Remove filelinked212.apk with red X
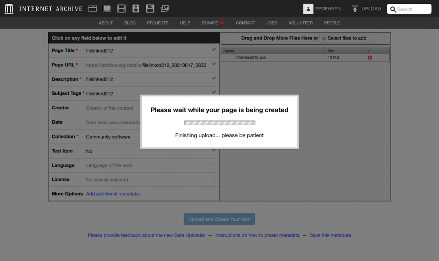 [370, 57]
